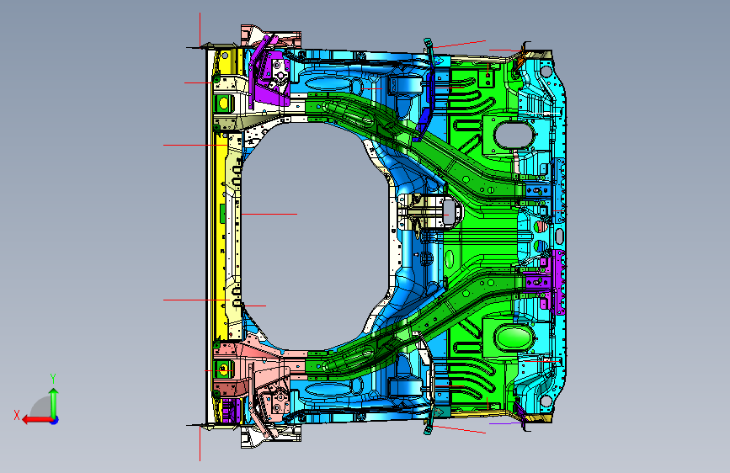
Task: Pick the gray quarter-circle plane on the triad
Action: pyautogui.click(x=40, y=407)
